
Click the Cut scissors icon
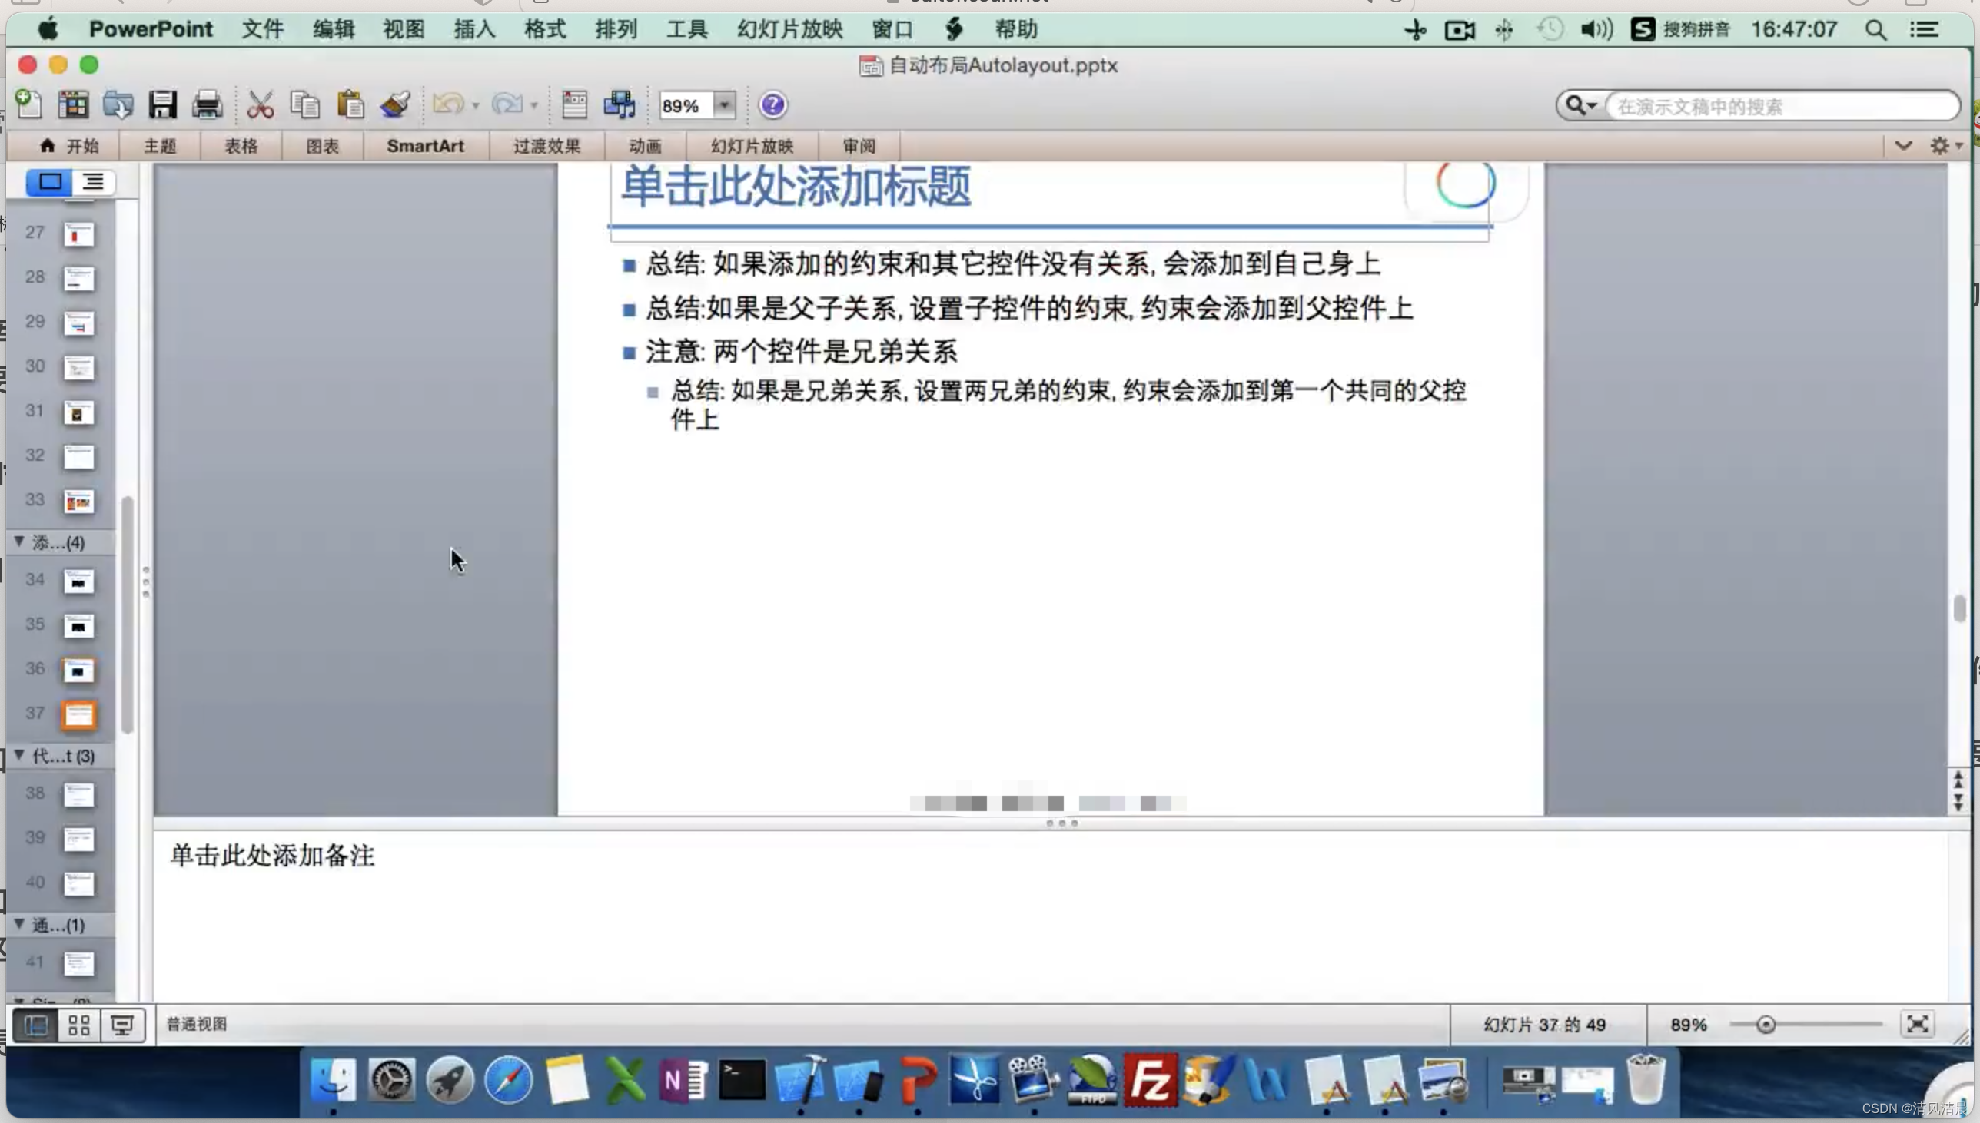[x=260, y=104]
